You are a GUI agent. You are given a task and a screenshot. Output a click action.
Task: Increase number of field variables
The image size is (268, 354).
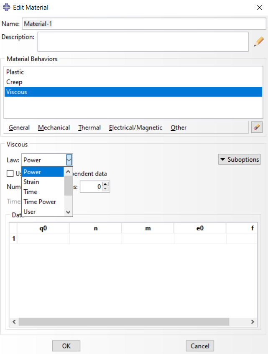105,184
